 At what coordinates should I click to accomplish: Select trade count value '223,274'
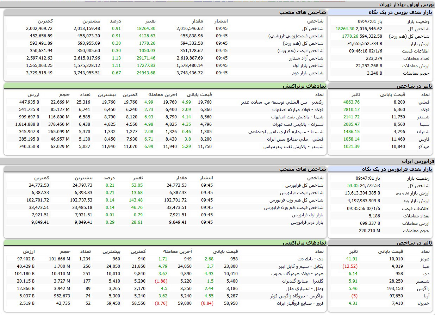coord(374,58)
